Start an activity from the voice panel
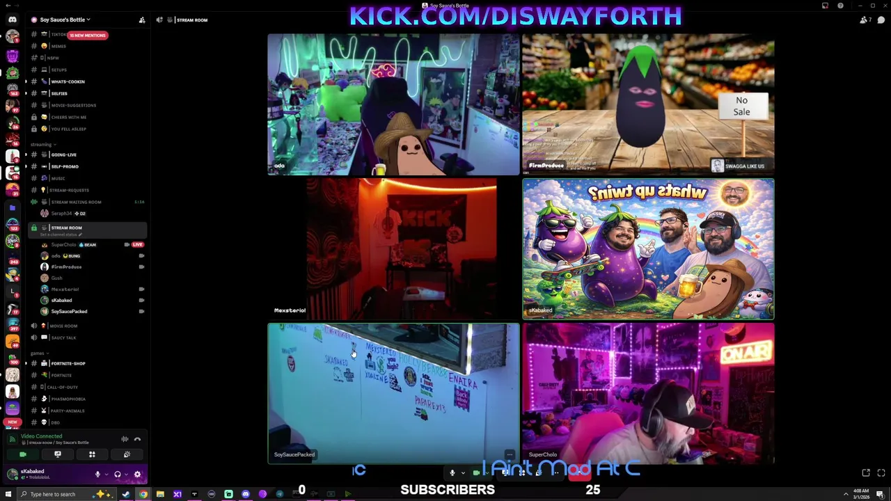The width and height of the screenshot is (891, 501). [x=92, y=454]
